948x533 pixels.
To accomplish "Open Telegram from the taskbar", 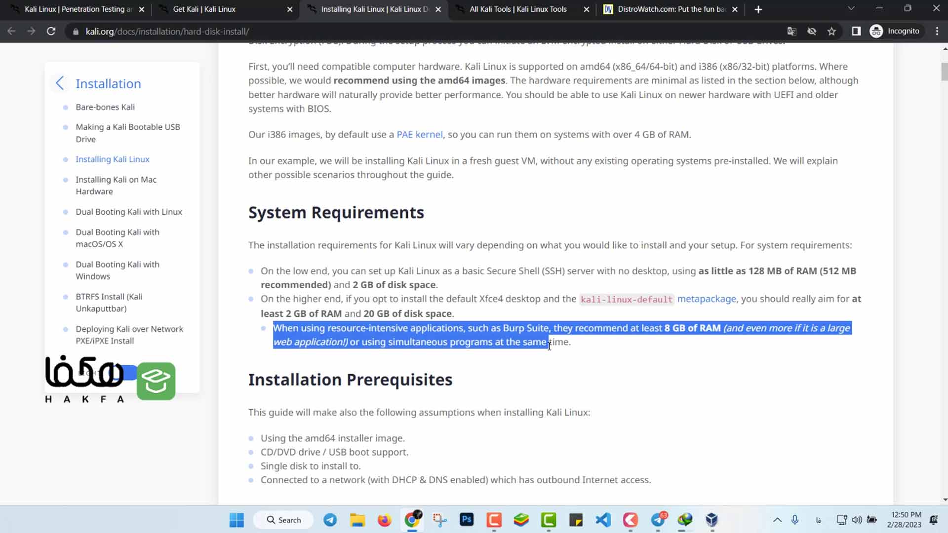I will pyautogui.click(x=330, y=520).
